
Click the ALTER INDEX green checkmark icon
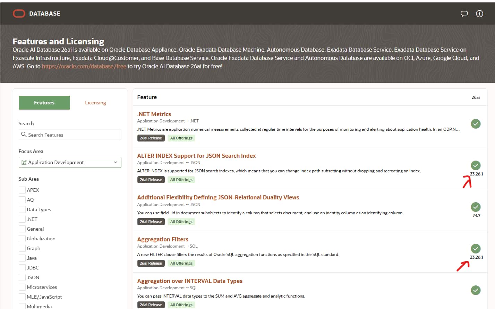point(476,165)
